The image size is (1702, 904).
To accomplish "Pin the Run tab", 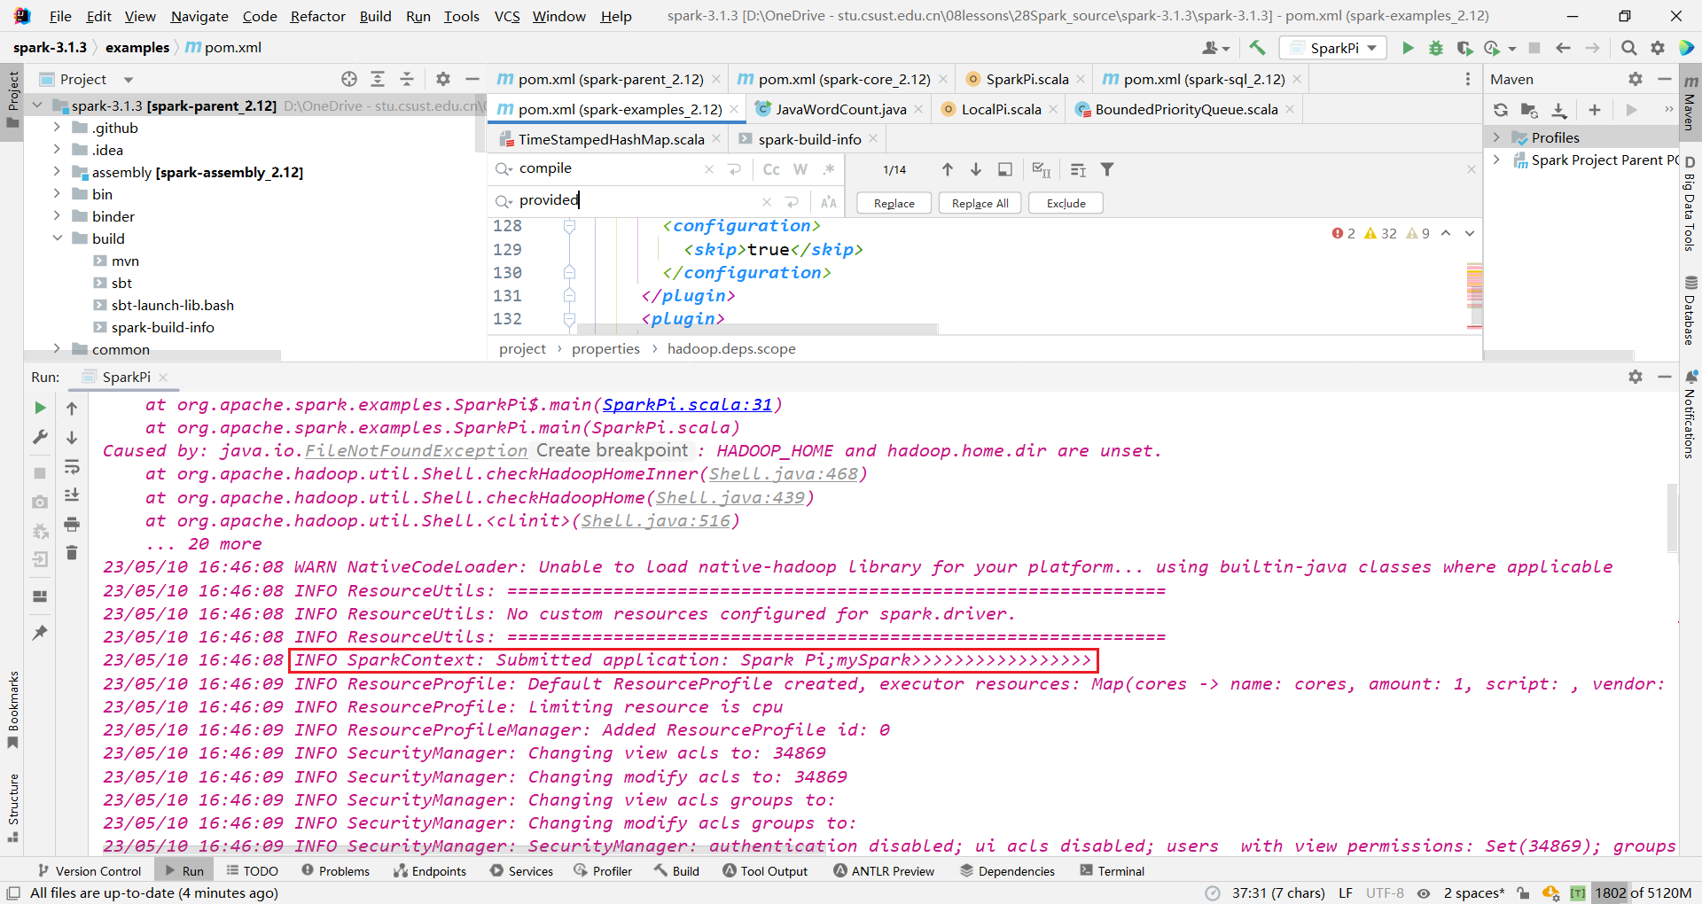I will pyautogui.click(x=40, y=633).
